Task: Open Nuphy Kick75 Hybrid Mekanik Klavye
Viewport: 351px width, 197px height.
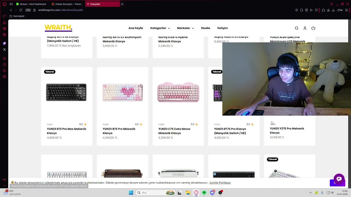Action: point(173,39)
